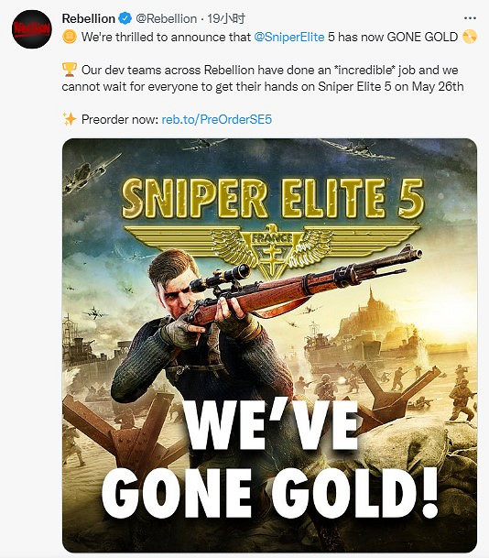The width and height of the screenshot is (489, 558).
Task: Click the WE'VE GONE GOLD! banner text
Action: tap(269, 459)
